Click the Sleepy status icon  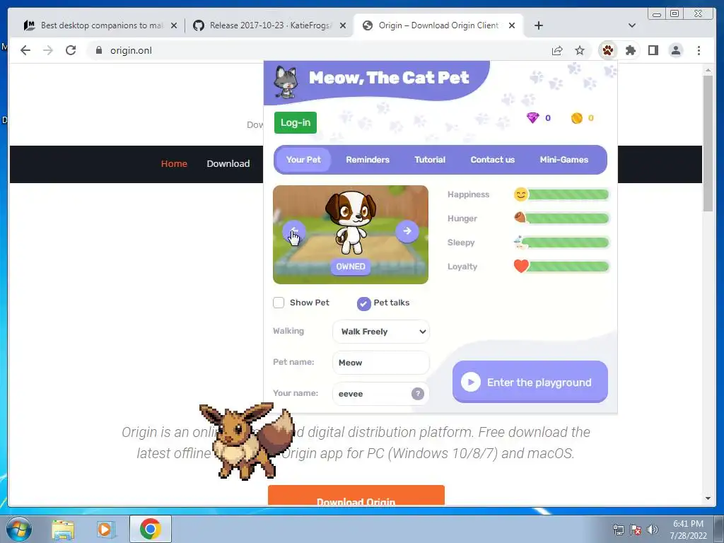(x=520, y=242)
